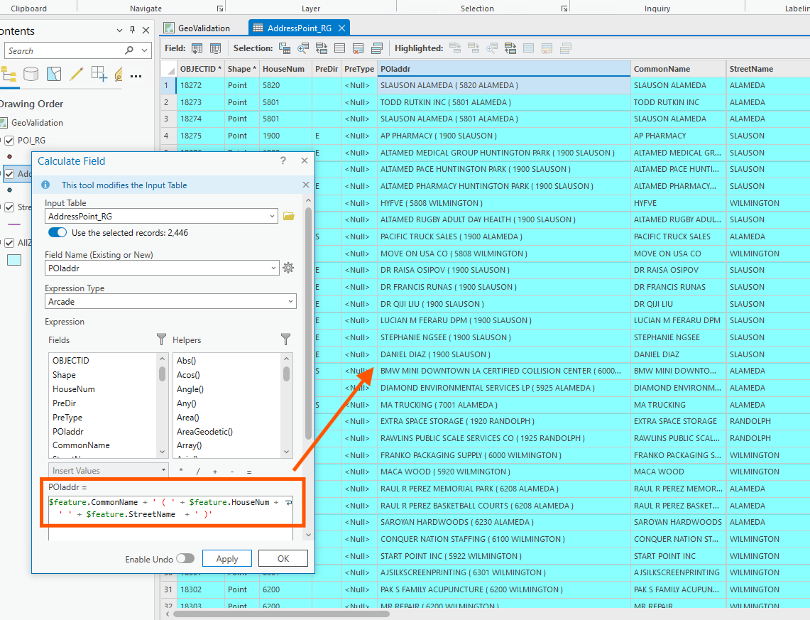Screen dimensions: 810x620
Task: Insert the multiply operator
Action: tap(181, 471)
